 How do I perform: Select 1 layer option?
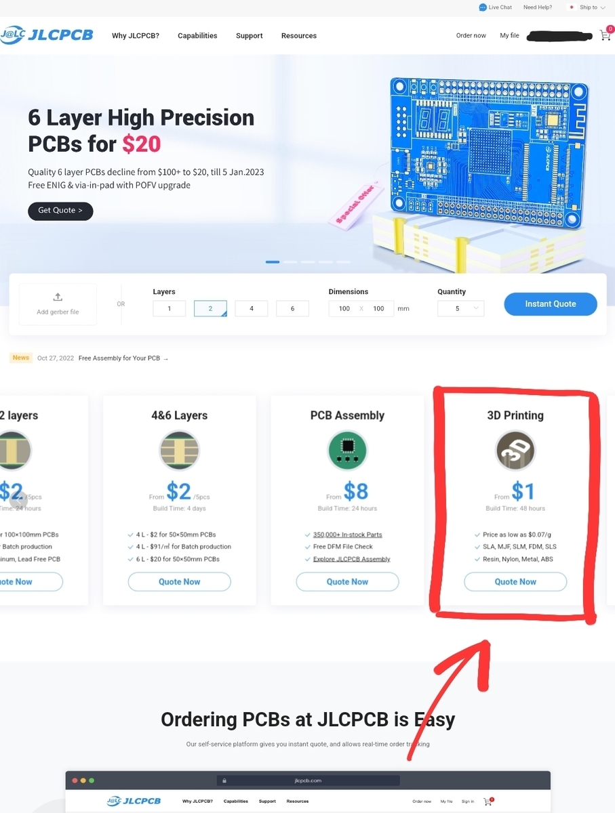pyautogui.click(x=169, y=308)
